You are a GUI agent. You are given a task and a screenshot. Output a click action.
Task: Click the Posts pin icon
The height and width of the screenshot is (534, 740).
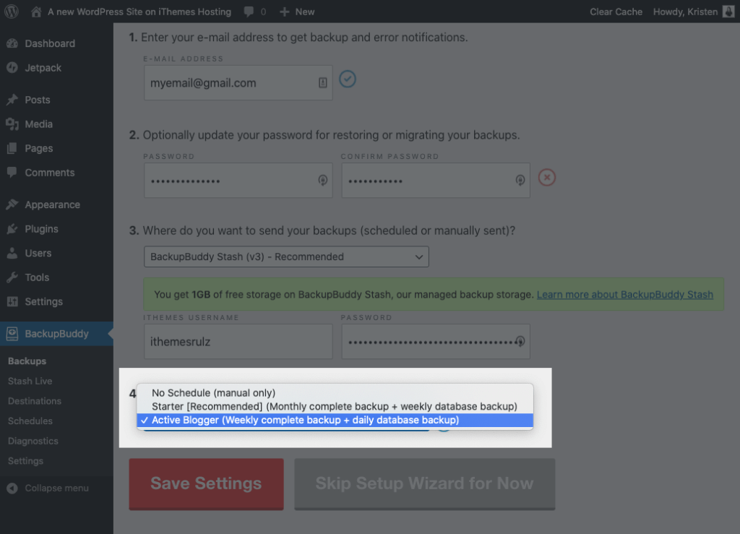[x=12, y=100]
